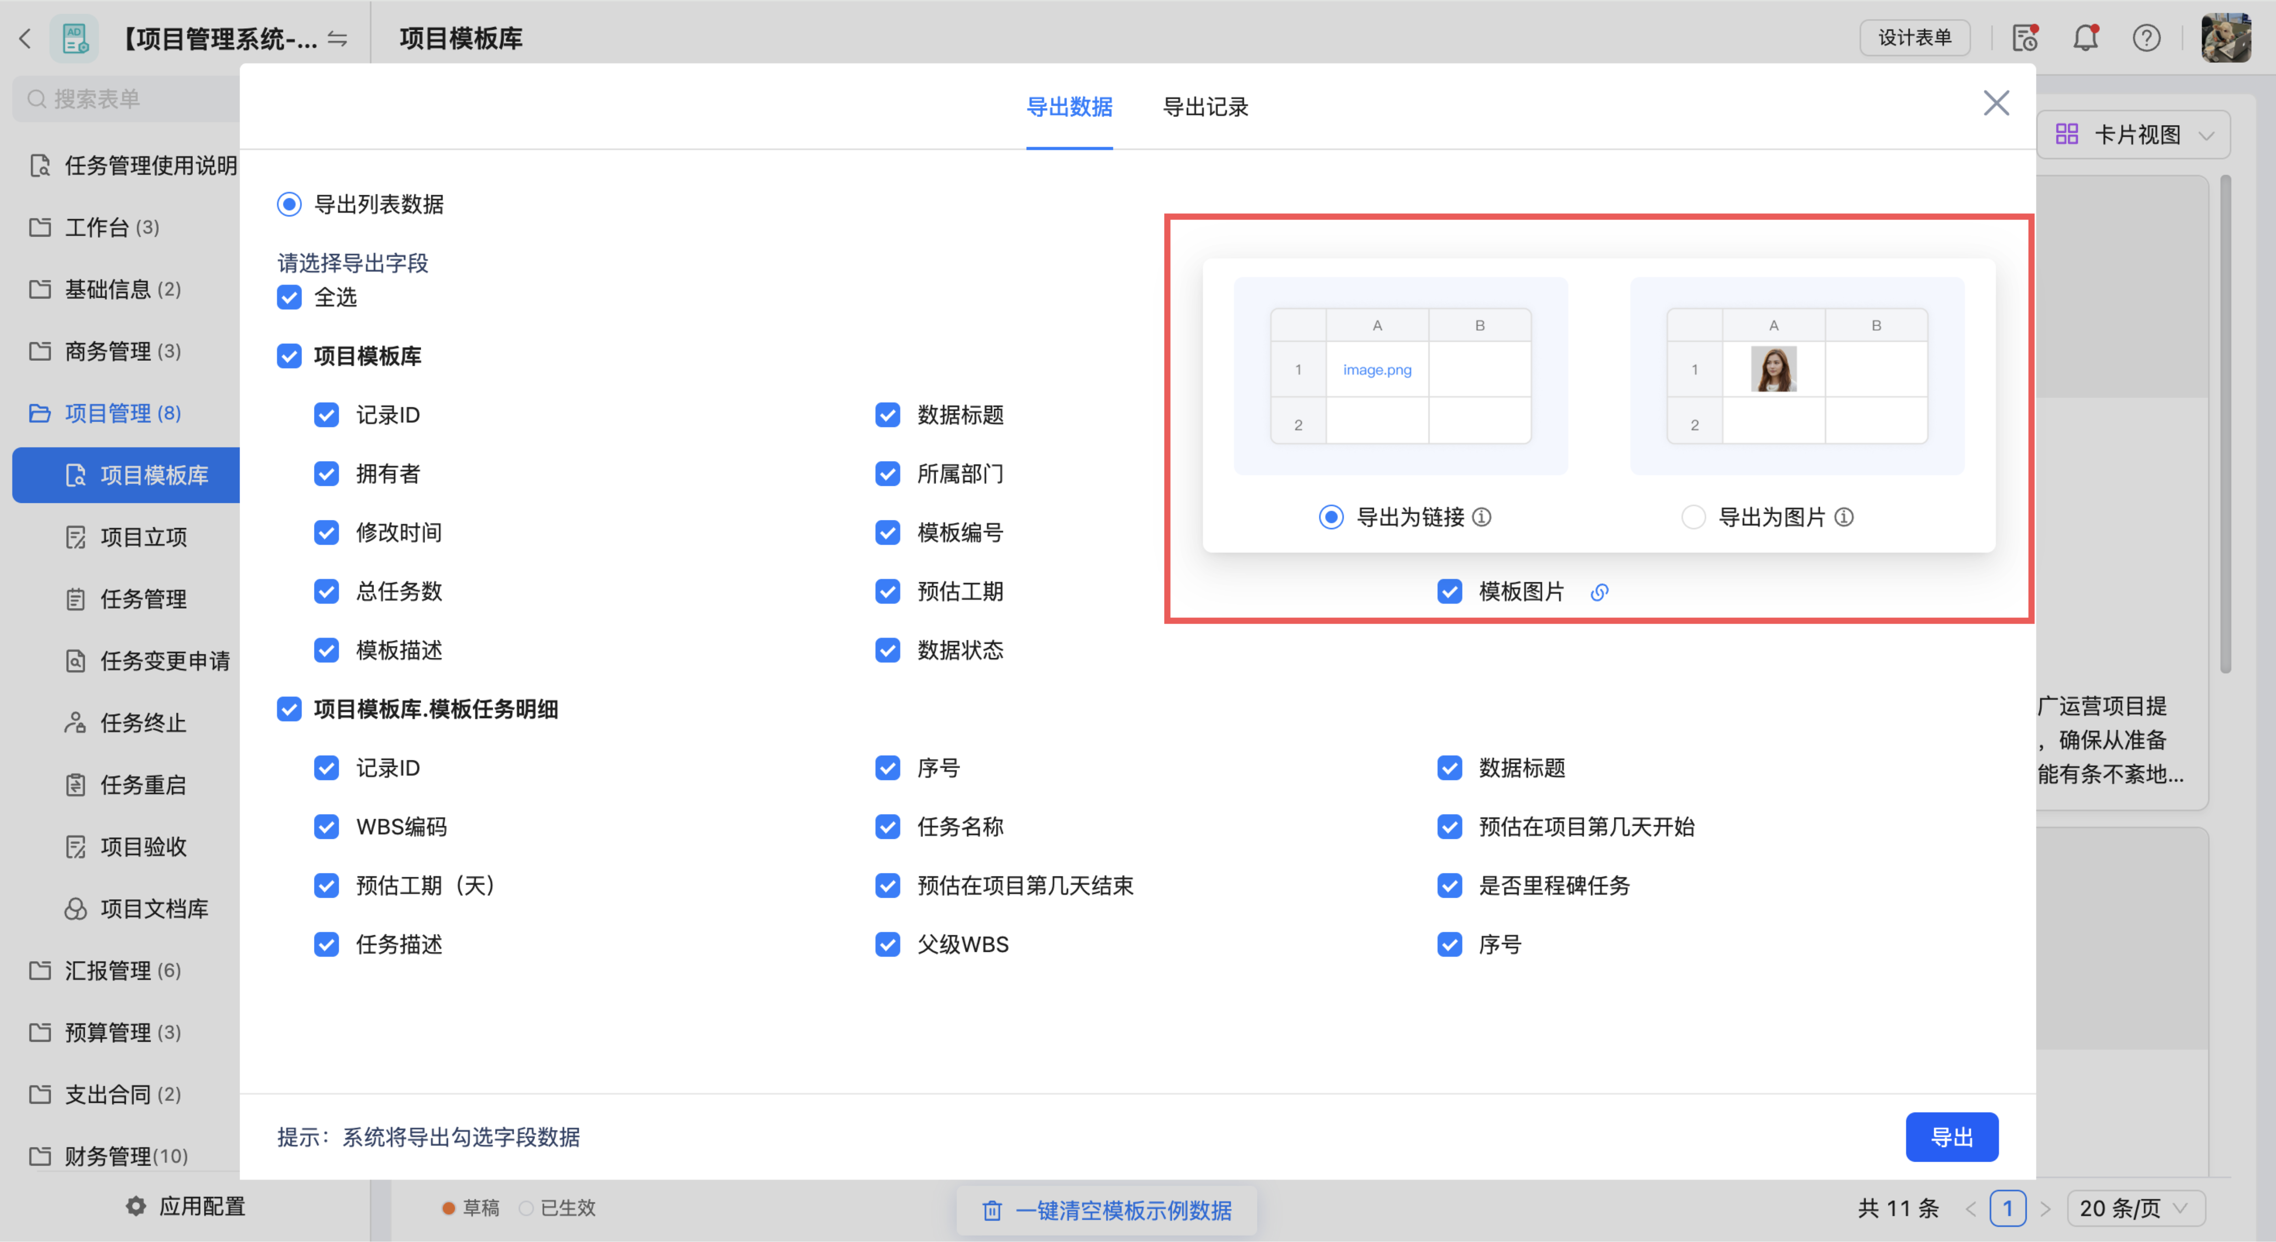Click the 应用配置 gear icon

tap(135, 1206)
